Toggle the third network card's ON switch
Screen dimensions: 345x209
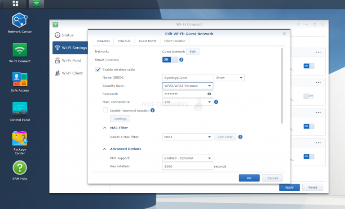tap(309, 126)
